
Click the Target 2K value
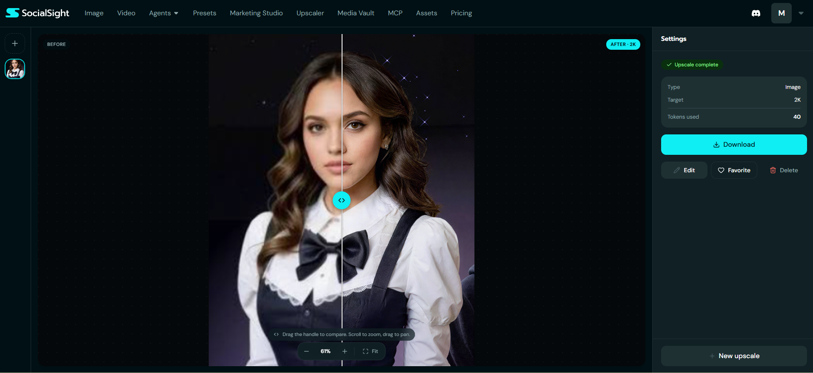tap(797, 100)
